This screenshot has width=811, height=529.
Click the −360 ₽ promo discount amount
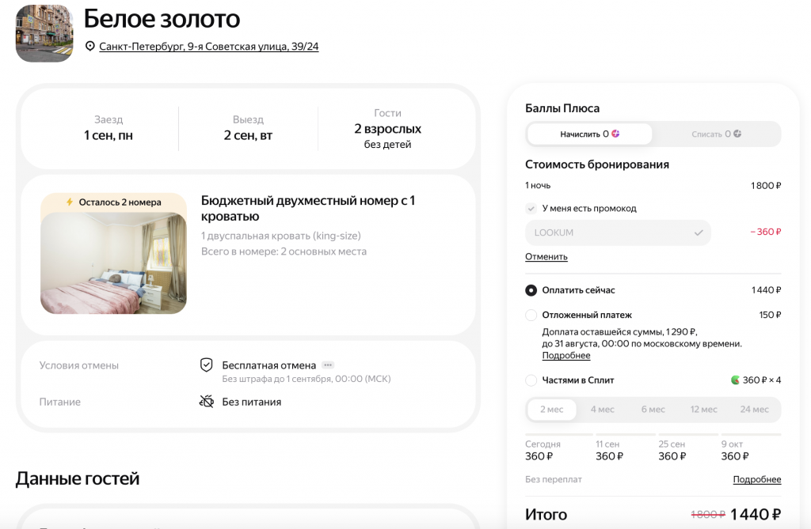[x=766, y=232]
